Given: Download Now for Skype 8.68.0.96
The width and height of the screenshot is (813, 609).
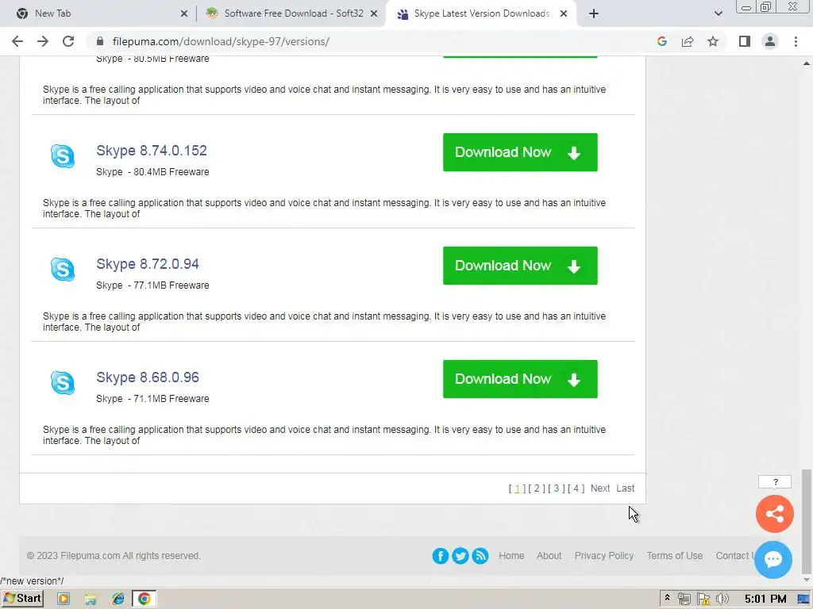Looking at the screenshot, I should (520, 379).
